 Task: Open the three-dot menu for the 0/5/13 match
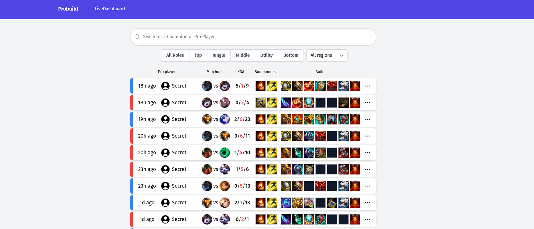click(368, 186)
